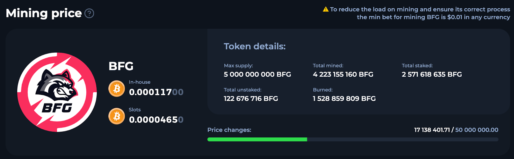514x159 pixels.
Task: Click the yellow warning triangle icon
Action: click(x=326, y=9)
